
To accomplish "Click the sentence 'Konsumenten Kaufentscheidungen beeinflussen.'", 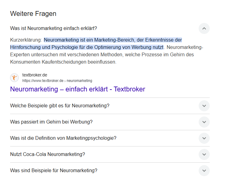I will 63,62.
